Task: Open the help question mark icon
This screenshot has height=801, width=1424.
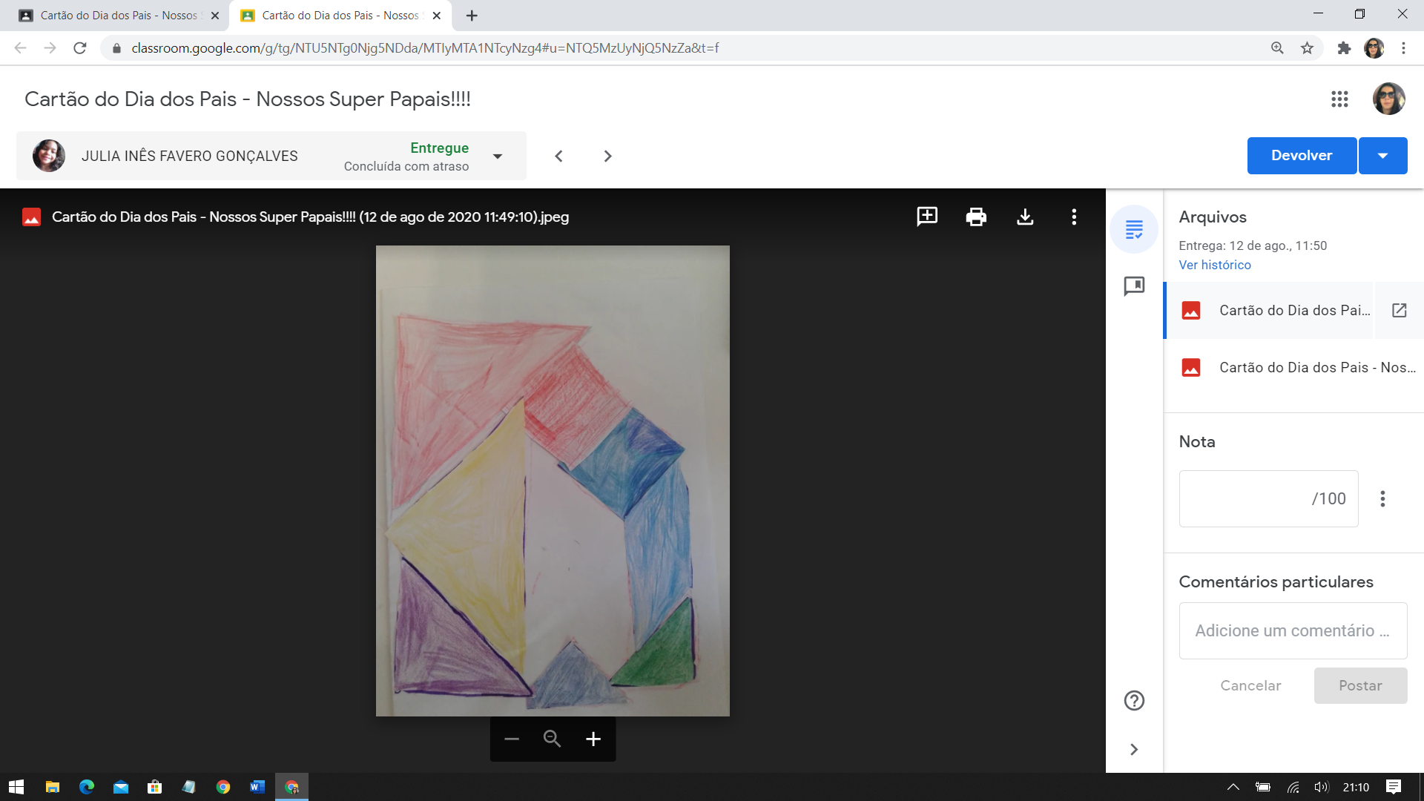Action: pyautogui.click(x=1134, y=700)
